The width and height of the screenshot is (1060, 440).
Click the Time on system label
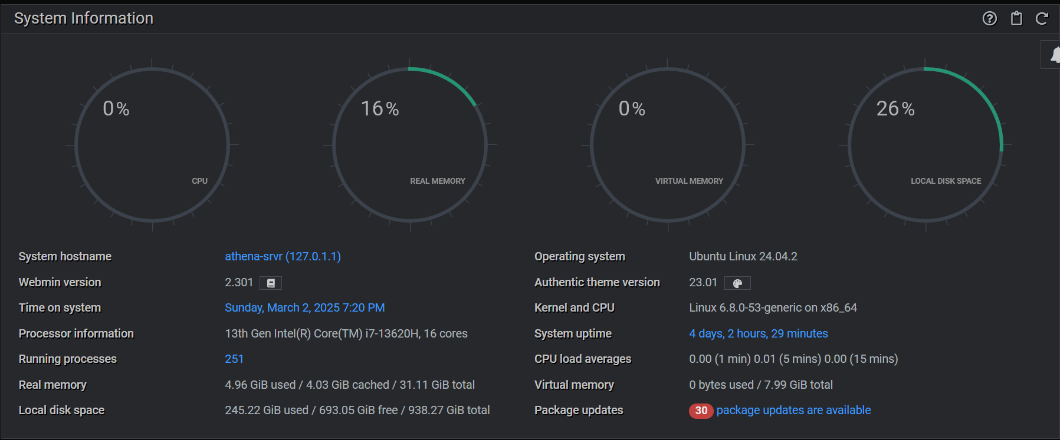tap(60, 307)
